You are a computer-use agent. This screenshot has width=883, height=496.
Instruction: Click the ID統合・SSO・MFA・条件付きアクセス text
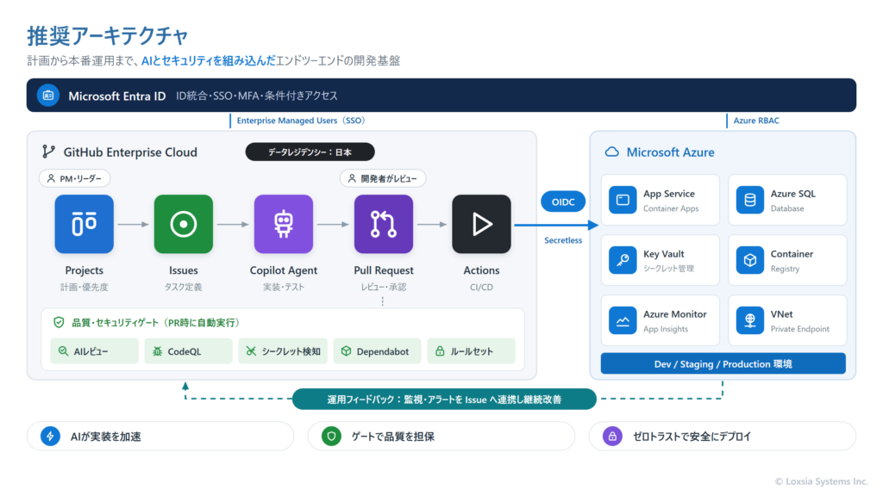(x=257, y=96)
